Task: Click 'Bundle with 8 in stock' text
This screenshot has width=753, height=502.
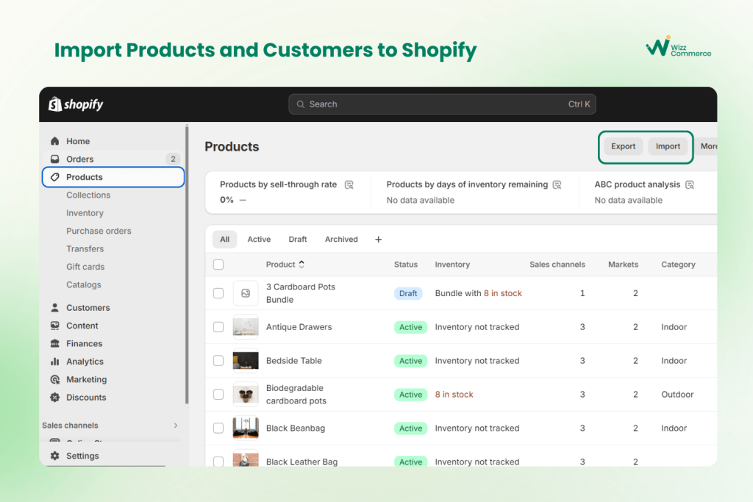Action: [478, 293]
